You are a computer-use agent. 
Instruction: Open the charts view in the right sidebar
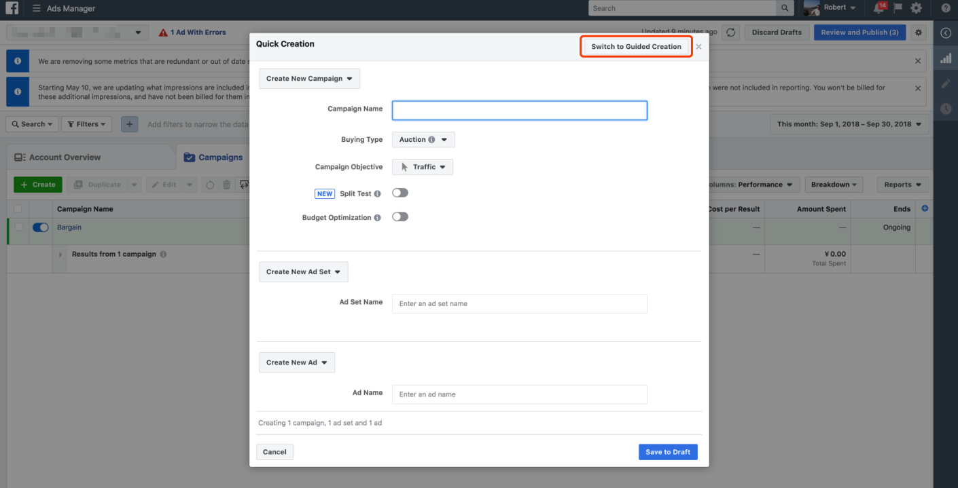click(x=946, y=58)
